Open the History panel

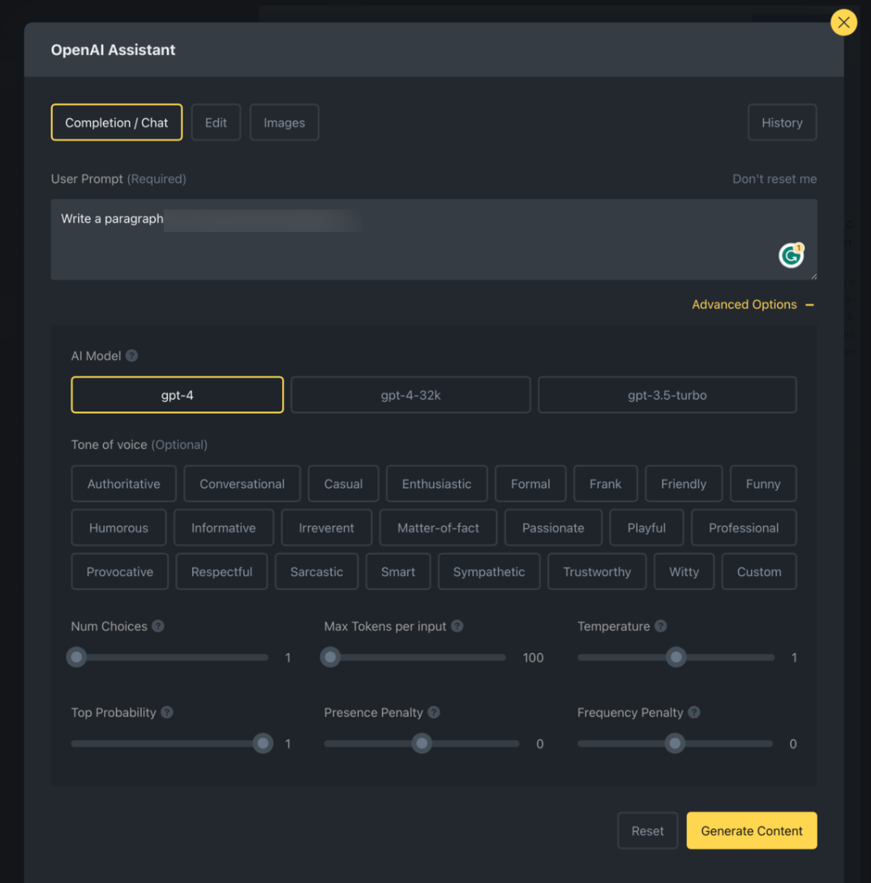(782, 123)
